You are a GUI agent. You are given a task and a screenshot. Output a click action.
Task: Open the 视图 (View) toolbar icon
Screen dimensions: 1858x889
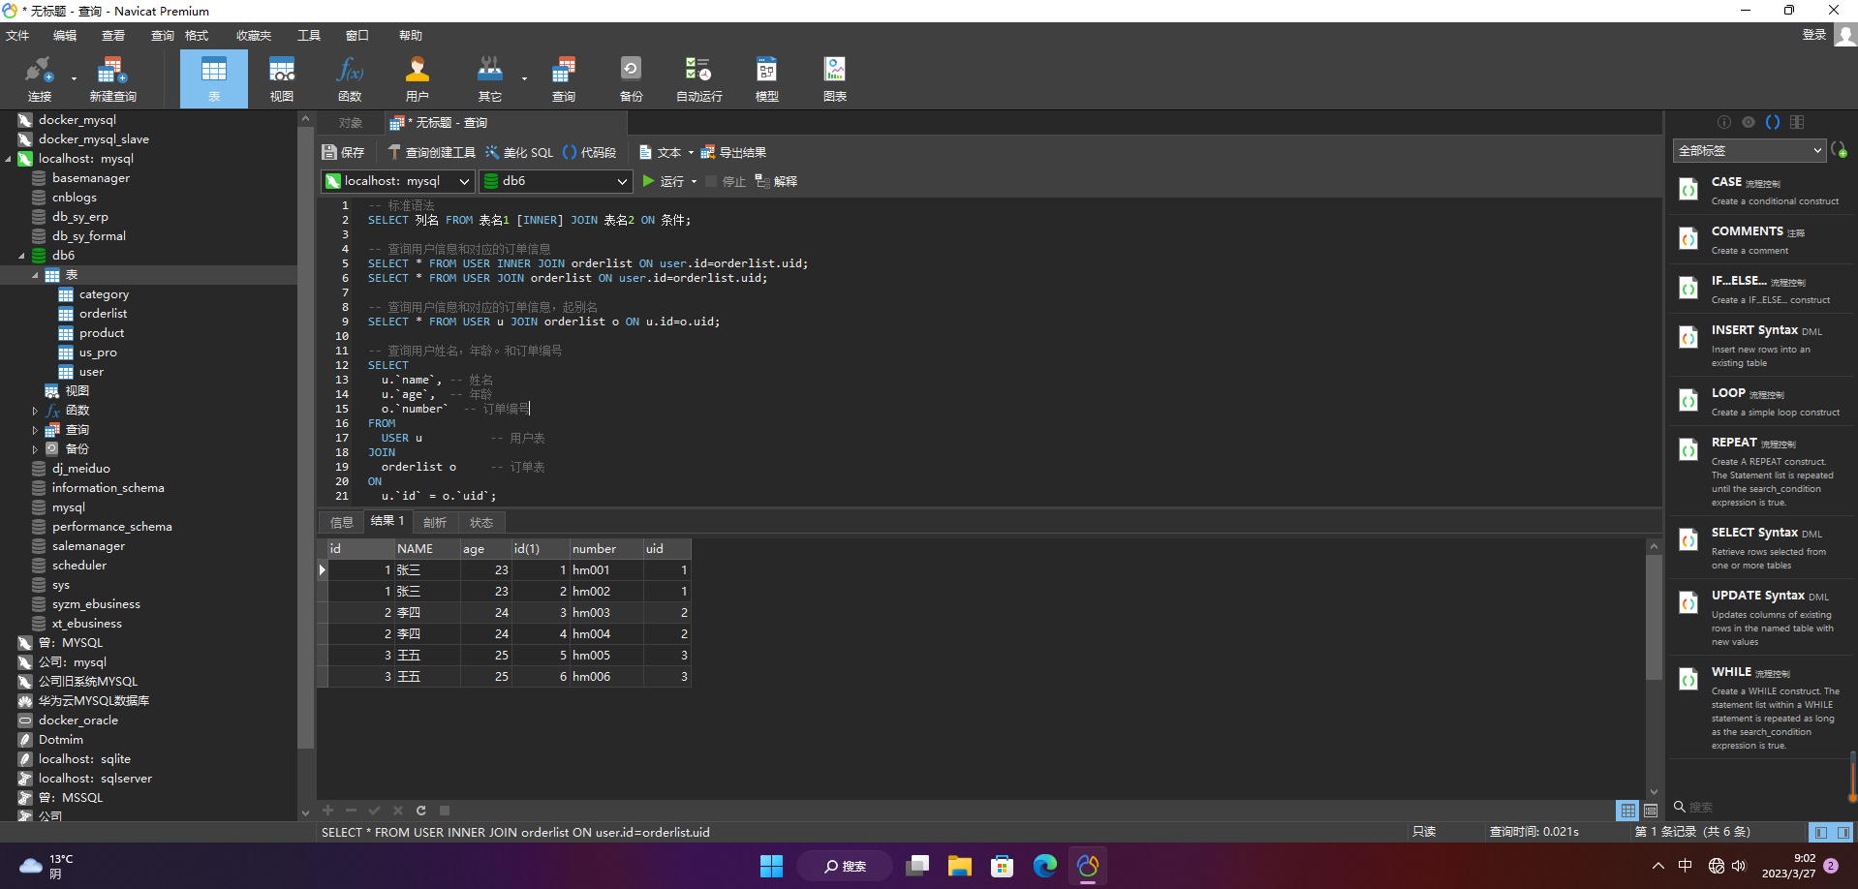click(x=282, y=78)
